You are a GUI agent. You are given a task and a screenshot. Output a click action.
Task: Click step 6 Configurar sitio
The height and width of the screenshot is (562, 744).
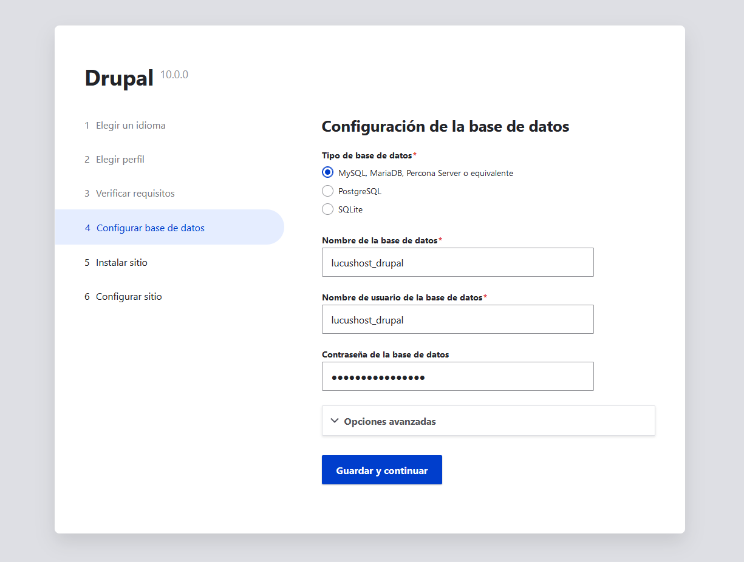(129, 297)
